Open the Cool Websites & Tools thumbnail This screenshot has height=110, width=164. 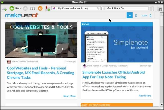click(41, 40)
